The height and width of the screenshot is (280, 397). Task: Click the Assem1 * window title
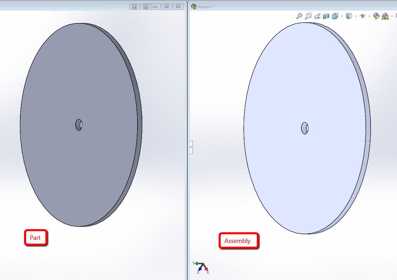(x=206, y=7)
